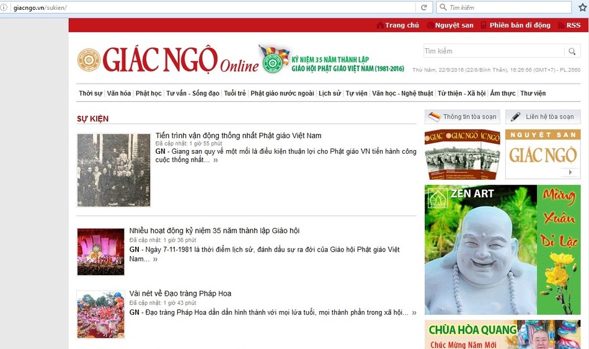This screenshot has height=349, width=589.
Task: Click Phiên bản di động mobile icon
Action: click(x=484, y=25)
